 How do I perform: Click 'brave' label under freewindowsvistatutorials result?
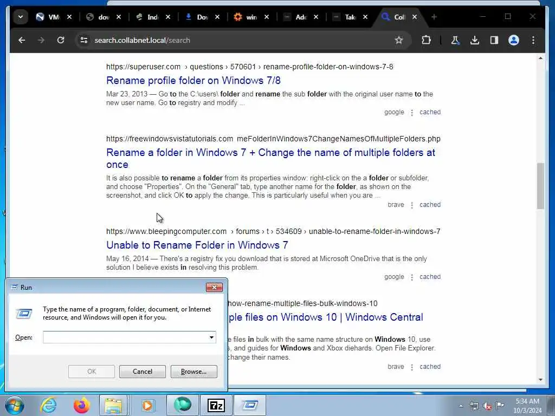click(396, 205)
